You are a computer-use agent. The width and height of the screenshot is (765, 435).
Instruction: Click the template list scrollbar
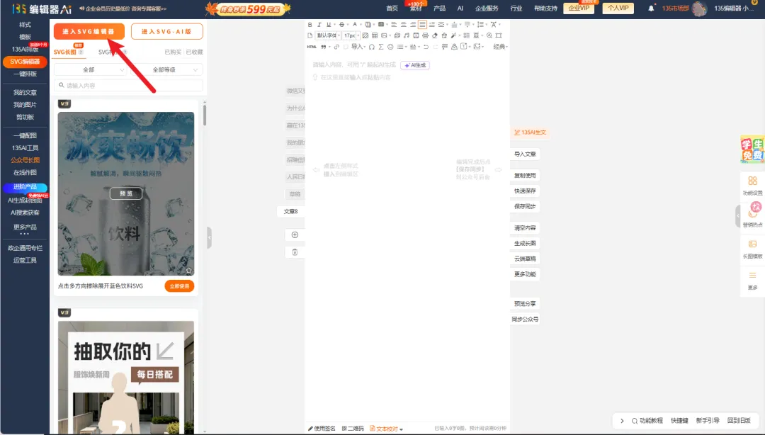tap(205, 115)
